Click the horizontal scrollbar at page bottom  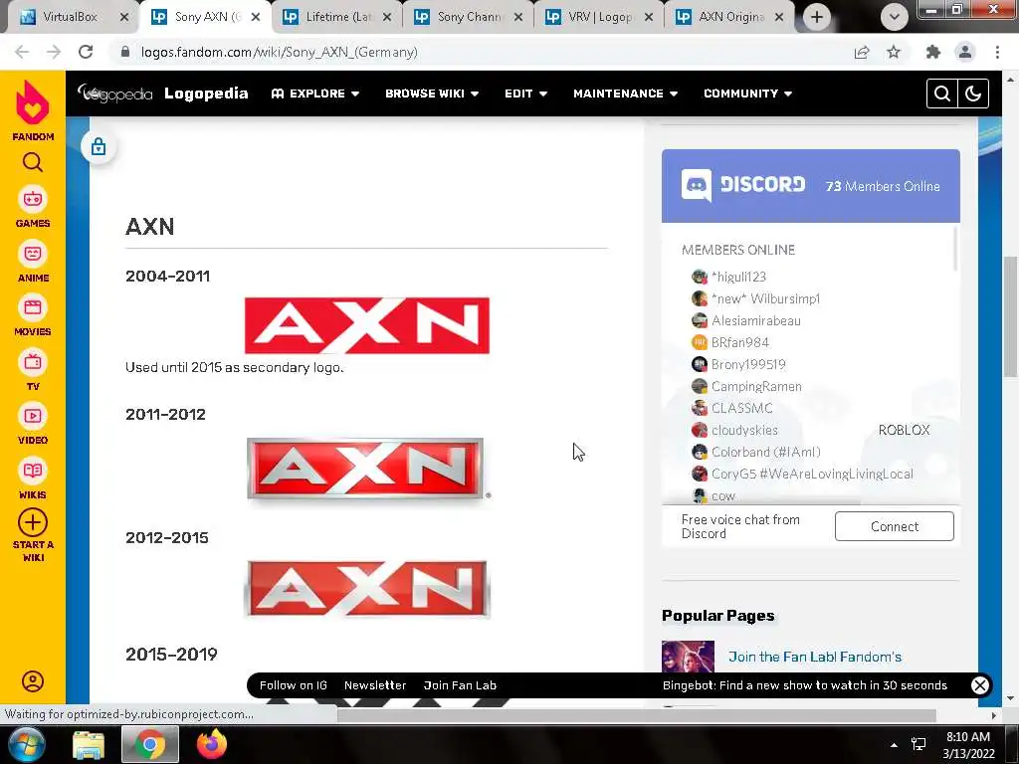tap(636, 714)
